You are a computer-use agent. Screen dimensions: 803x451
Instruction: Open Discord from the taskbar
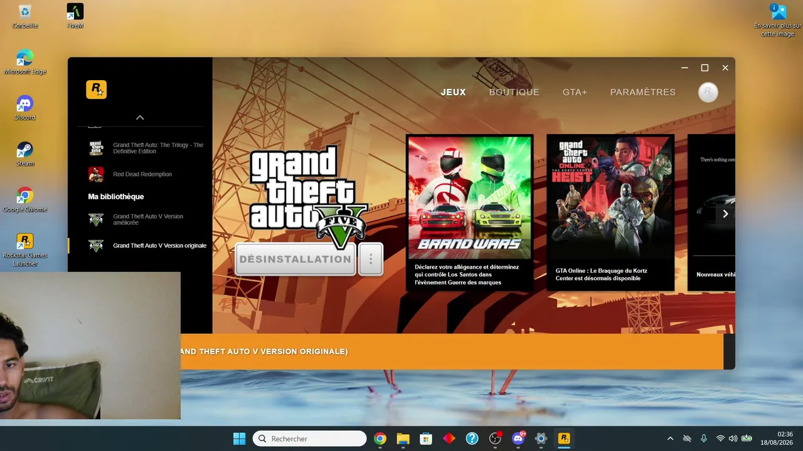519,438
